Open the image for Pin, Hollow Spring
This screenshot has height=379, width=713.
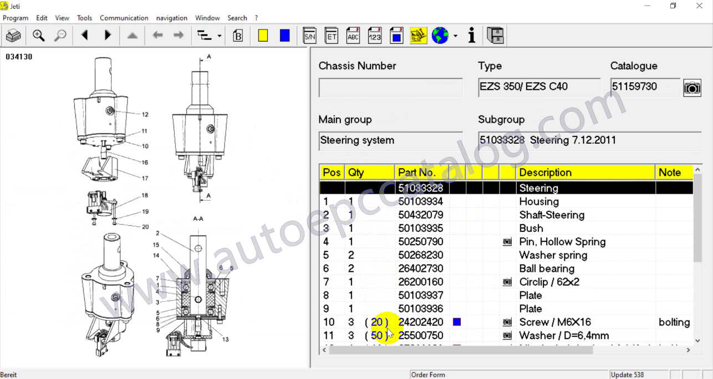coord(506,241)
